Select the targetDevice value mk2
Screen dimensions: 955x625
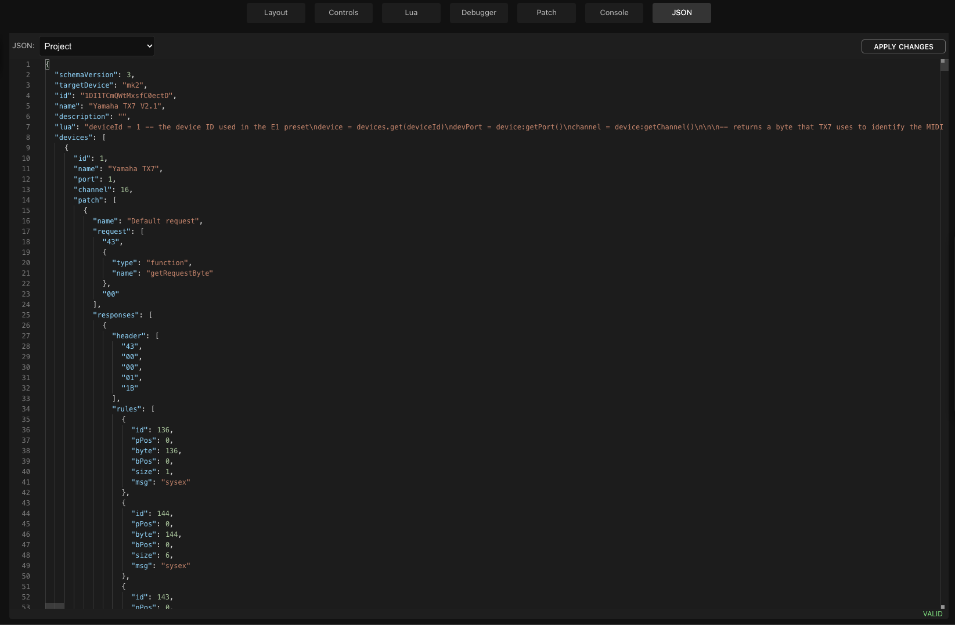[135, 85]
